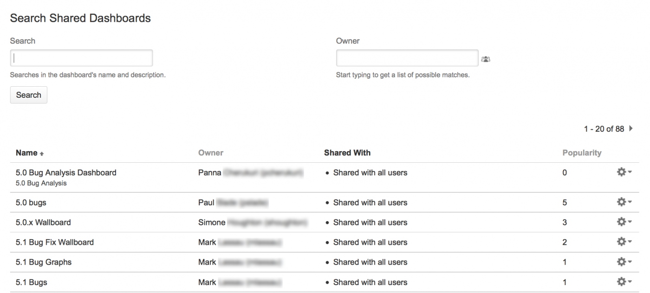Image resolution: width=650 pixels, height=293 pixels.
Task: Go to next page of dashboard results
Action: coord(631,128)
